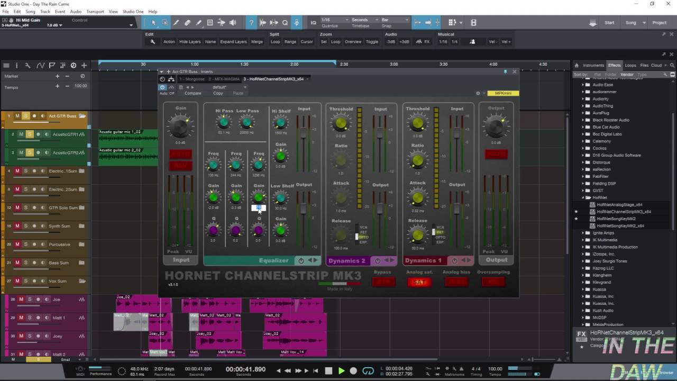Image resolution: width=677 pixels, height=381 pixels.
Task: Open the Act GTR Buss folder icon
Action: pos(83,116)
